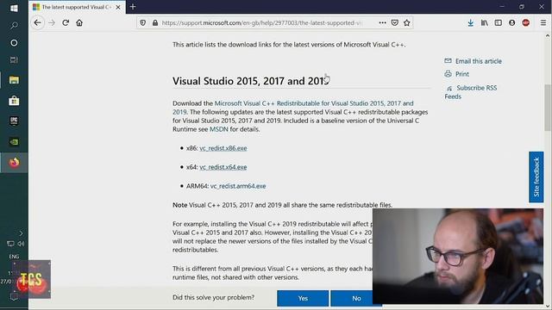This screenshot has height=310, width=552.
Task: Open Firefox account menu
Action: [511, 23]
